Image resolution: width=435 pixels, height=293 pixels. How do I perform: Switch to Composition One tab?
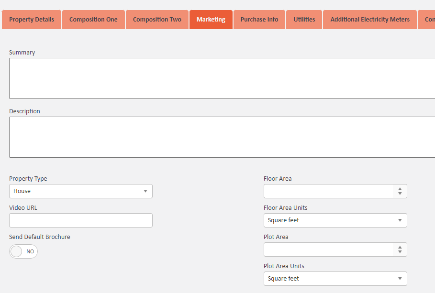93,20
